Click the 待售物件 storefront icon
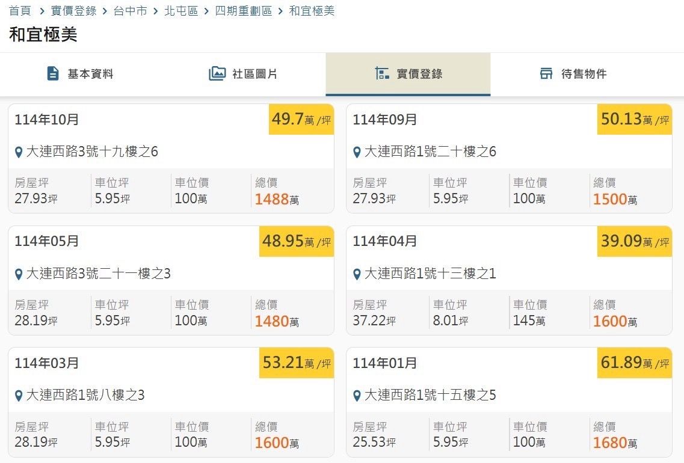Screen dimensions: 684x463 click(546, 74)
